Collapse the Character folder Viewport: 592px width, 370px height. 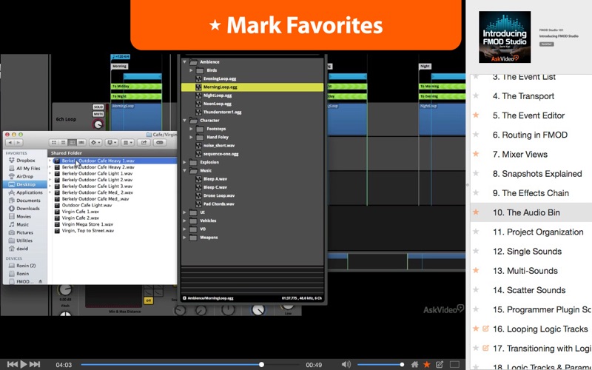click(184, 121)
